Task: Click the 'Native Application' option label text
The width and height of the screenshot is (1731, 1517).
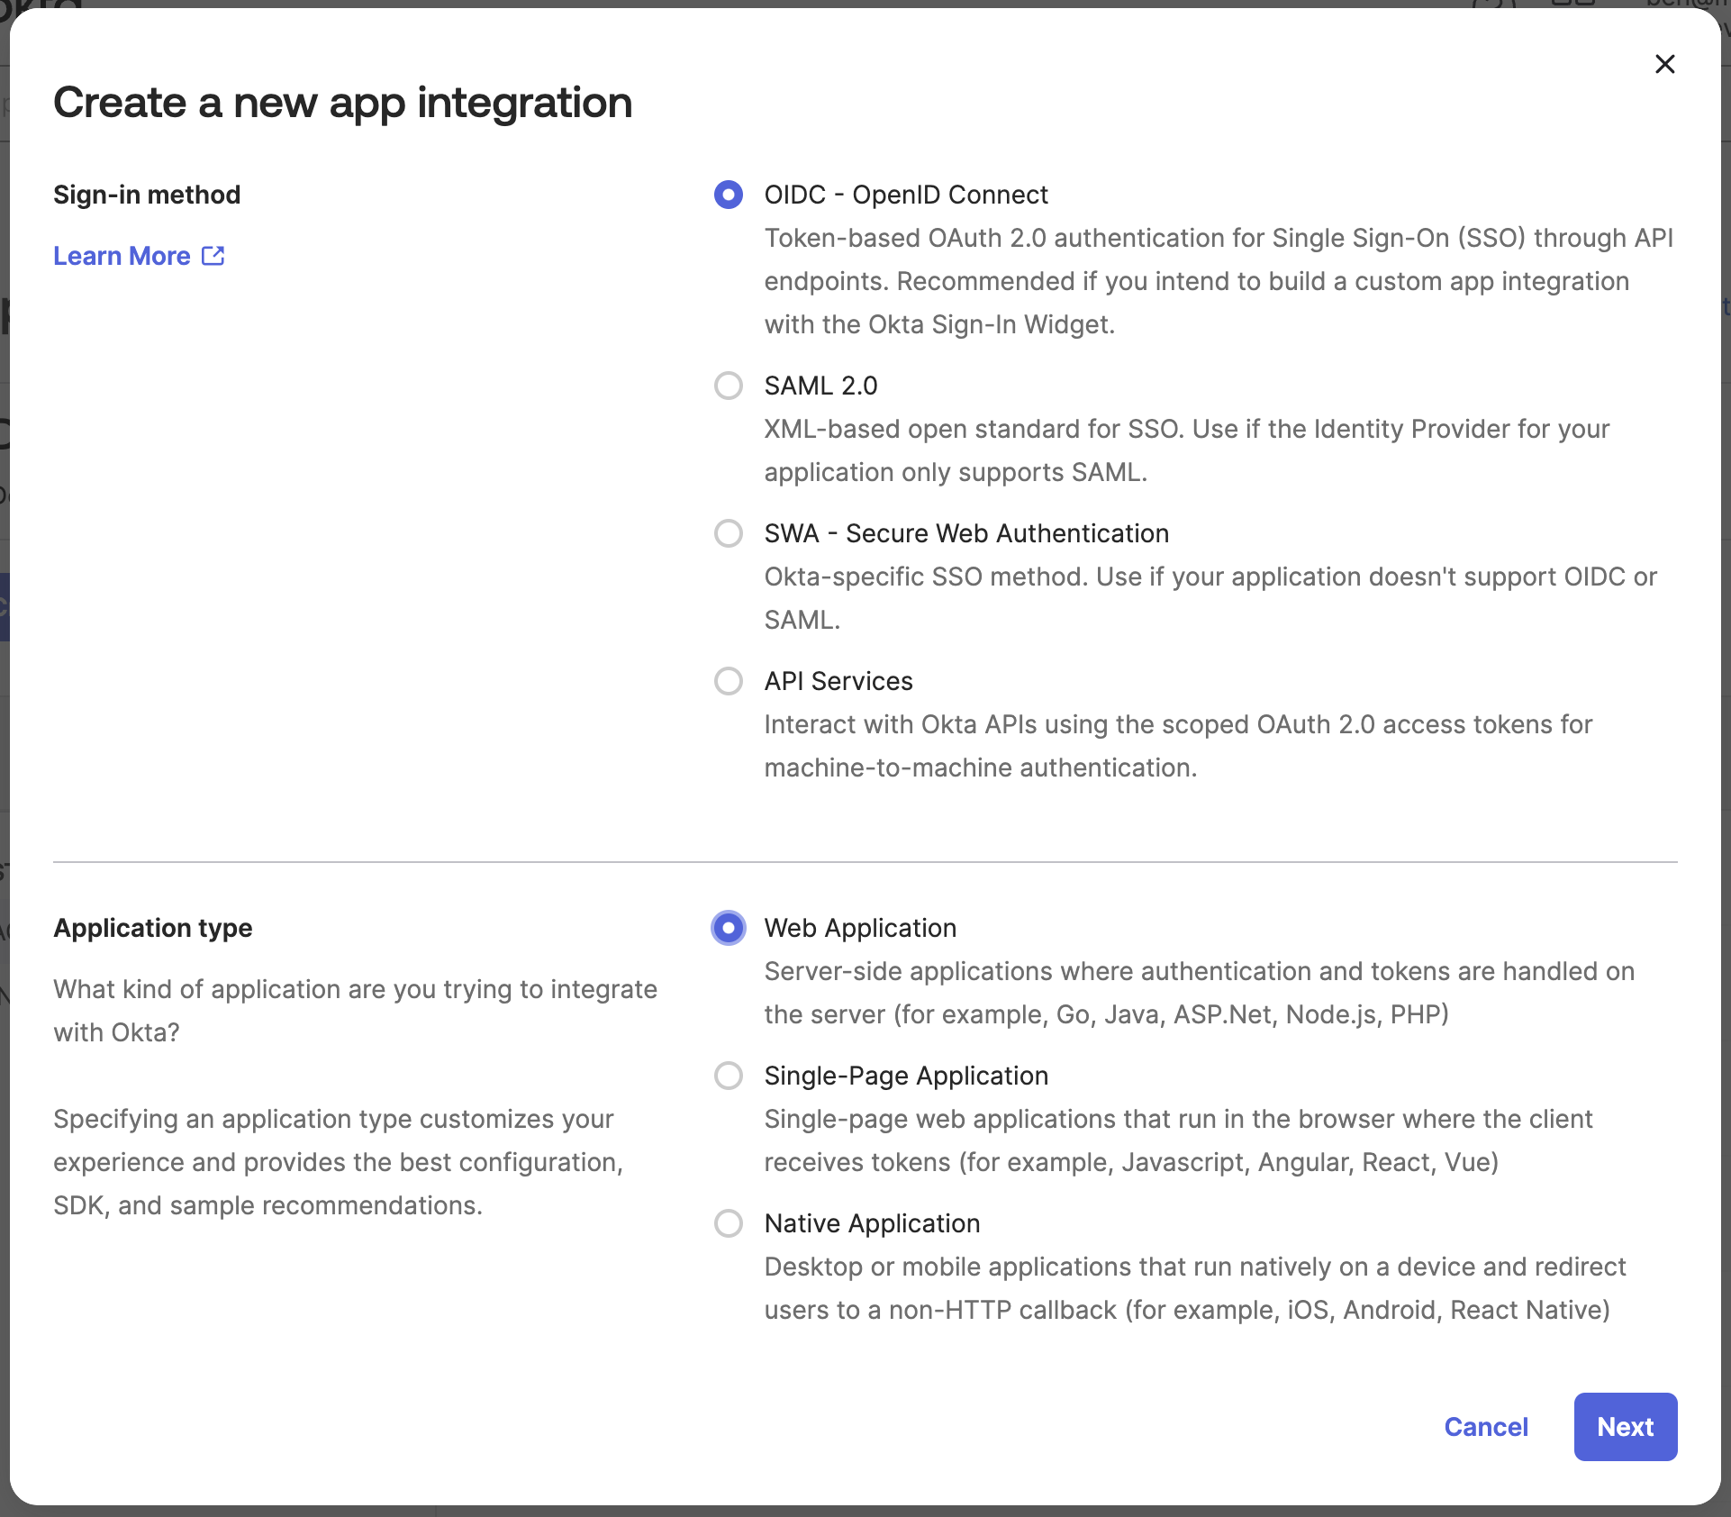Action: (x=872, y=1223)
